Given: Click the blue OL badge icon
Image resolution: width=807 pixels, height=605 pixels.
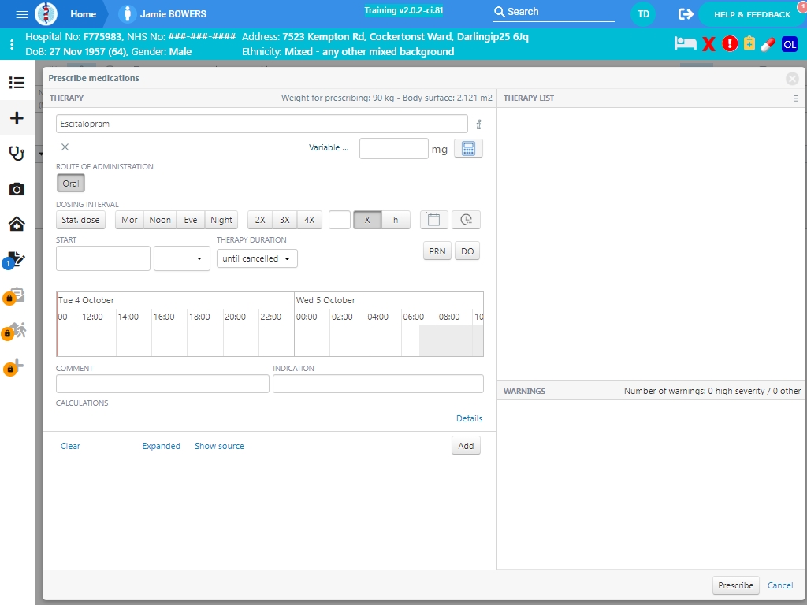Looking at the screenshot, I should click(790, 44).
